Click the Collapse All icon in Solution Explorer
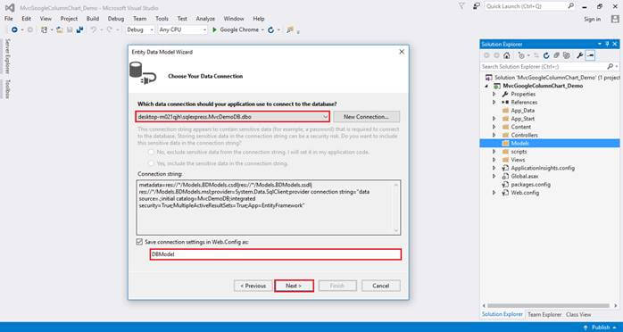The height and width of the screenshot is (332, 623). tap(557, 56)
